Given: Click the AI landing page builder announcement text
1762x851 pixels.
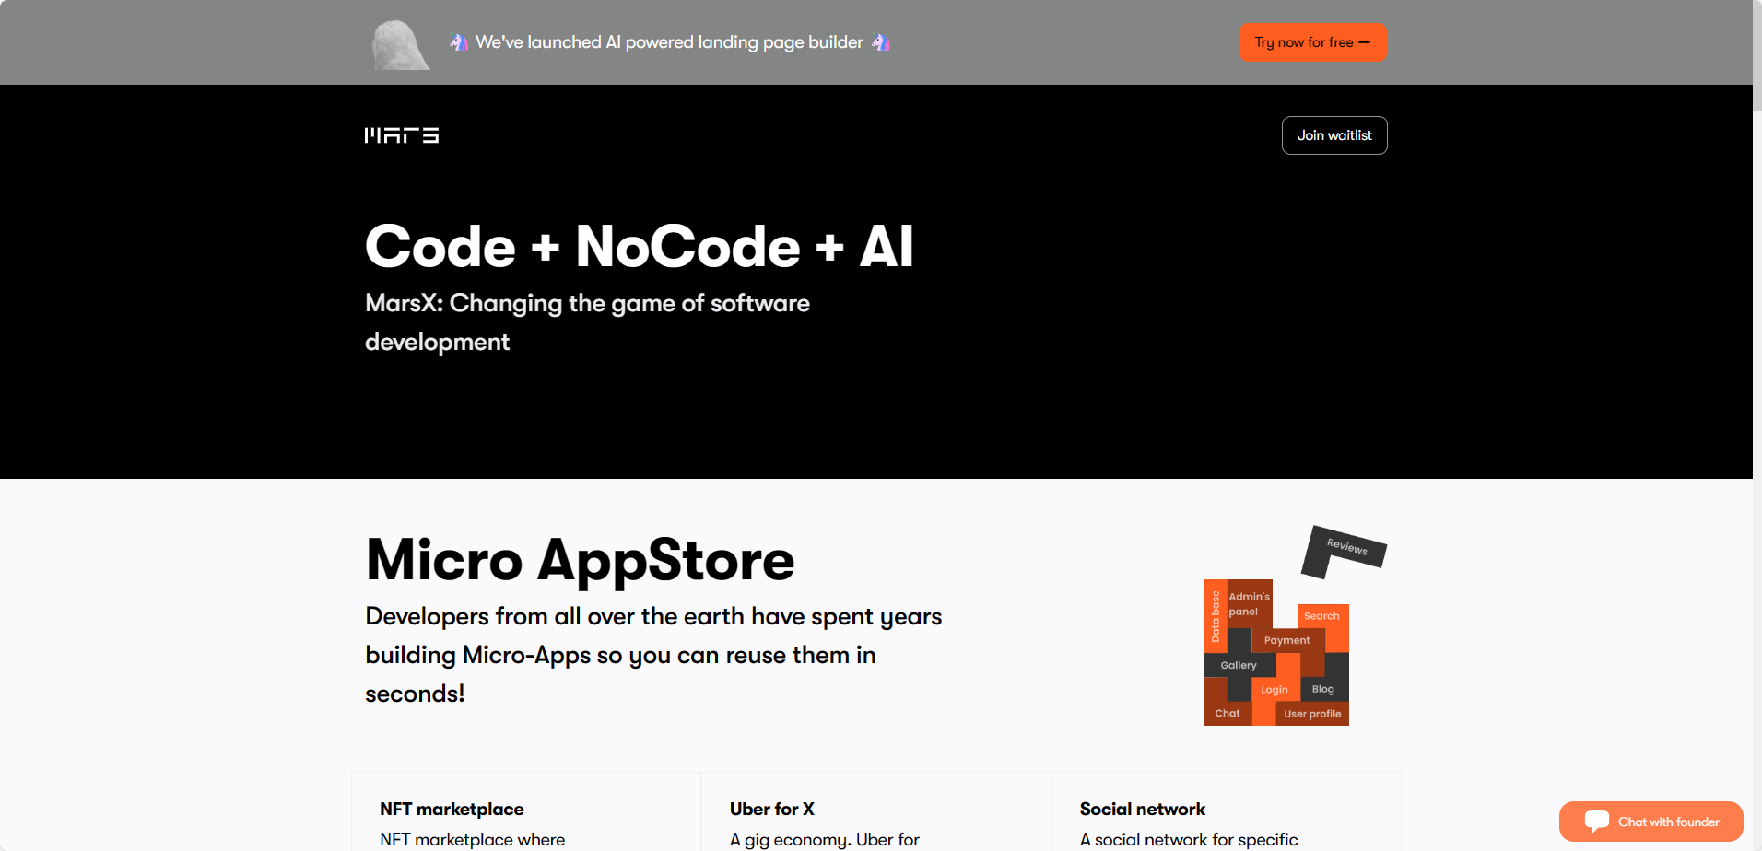Looking at the screenshot, I should [x=669, y=42].
